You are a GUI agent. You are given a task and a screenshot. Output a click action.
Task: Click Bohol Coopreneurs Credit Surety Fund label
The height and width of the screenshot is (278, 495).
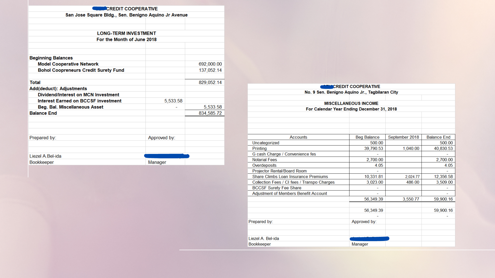pyautogui.click(x=81, y=70)
